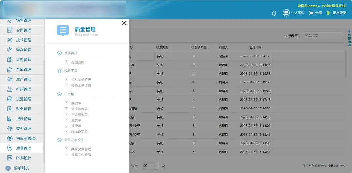
Task: Click date 2026-04-30 15:16:58
Action: (x=255, y=108)
